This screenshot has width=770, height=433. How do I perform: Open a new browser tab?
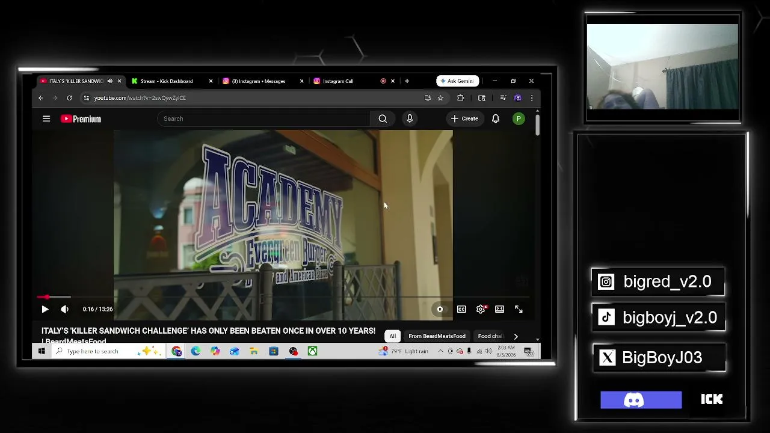(x=407, y=81)
